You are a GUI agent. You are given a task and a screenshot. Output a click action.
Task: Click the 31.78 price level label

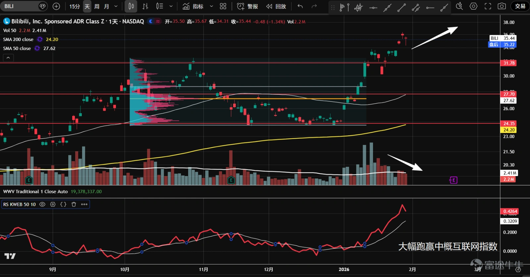click(x=509, y=63)
